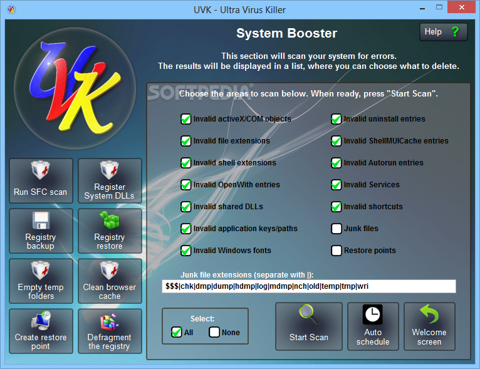The width and height of the screenshot is (480, 369).
Task: Check the Select None checkbox
Action: click(x=214, y=332)
